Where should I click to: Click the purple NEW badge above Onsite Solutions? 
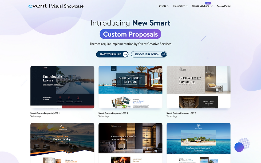coord(208,3)
